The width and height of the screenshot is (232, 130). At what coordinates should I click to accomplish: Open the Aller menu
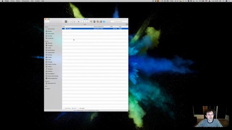pyautogui.click(x=32, y=1)
